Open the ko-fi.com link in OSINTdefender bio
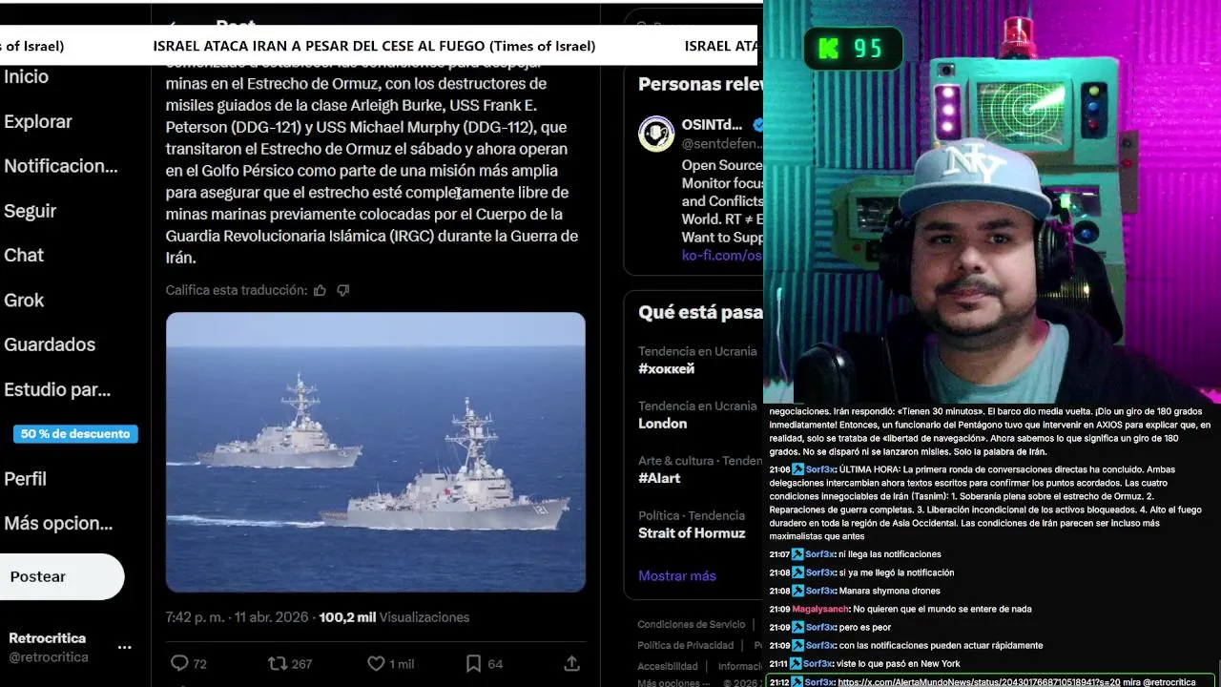 coord(722,256)
